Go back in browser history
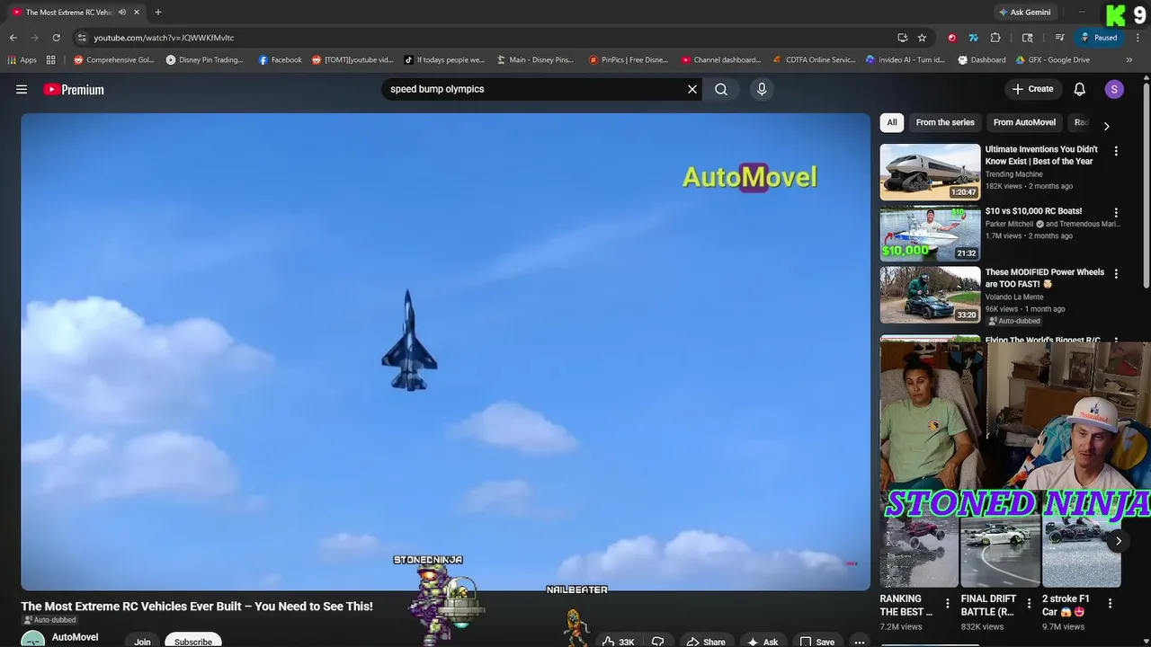 pos(13,38)
